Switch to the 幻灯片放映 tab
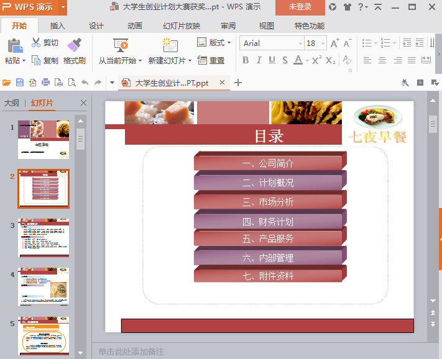This screenshot has width=442, height=359. [x=182, y=26]
